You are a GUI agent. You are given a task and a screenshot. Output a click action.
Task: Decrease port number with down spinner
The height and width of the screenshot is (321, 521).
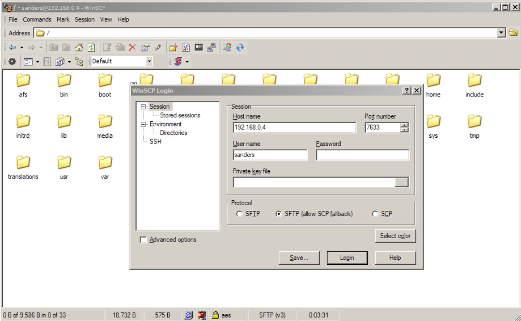404,129
